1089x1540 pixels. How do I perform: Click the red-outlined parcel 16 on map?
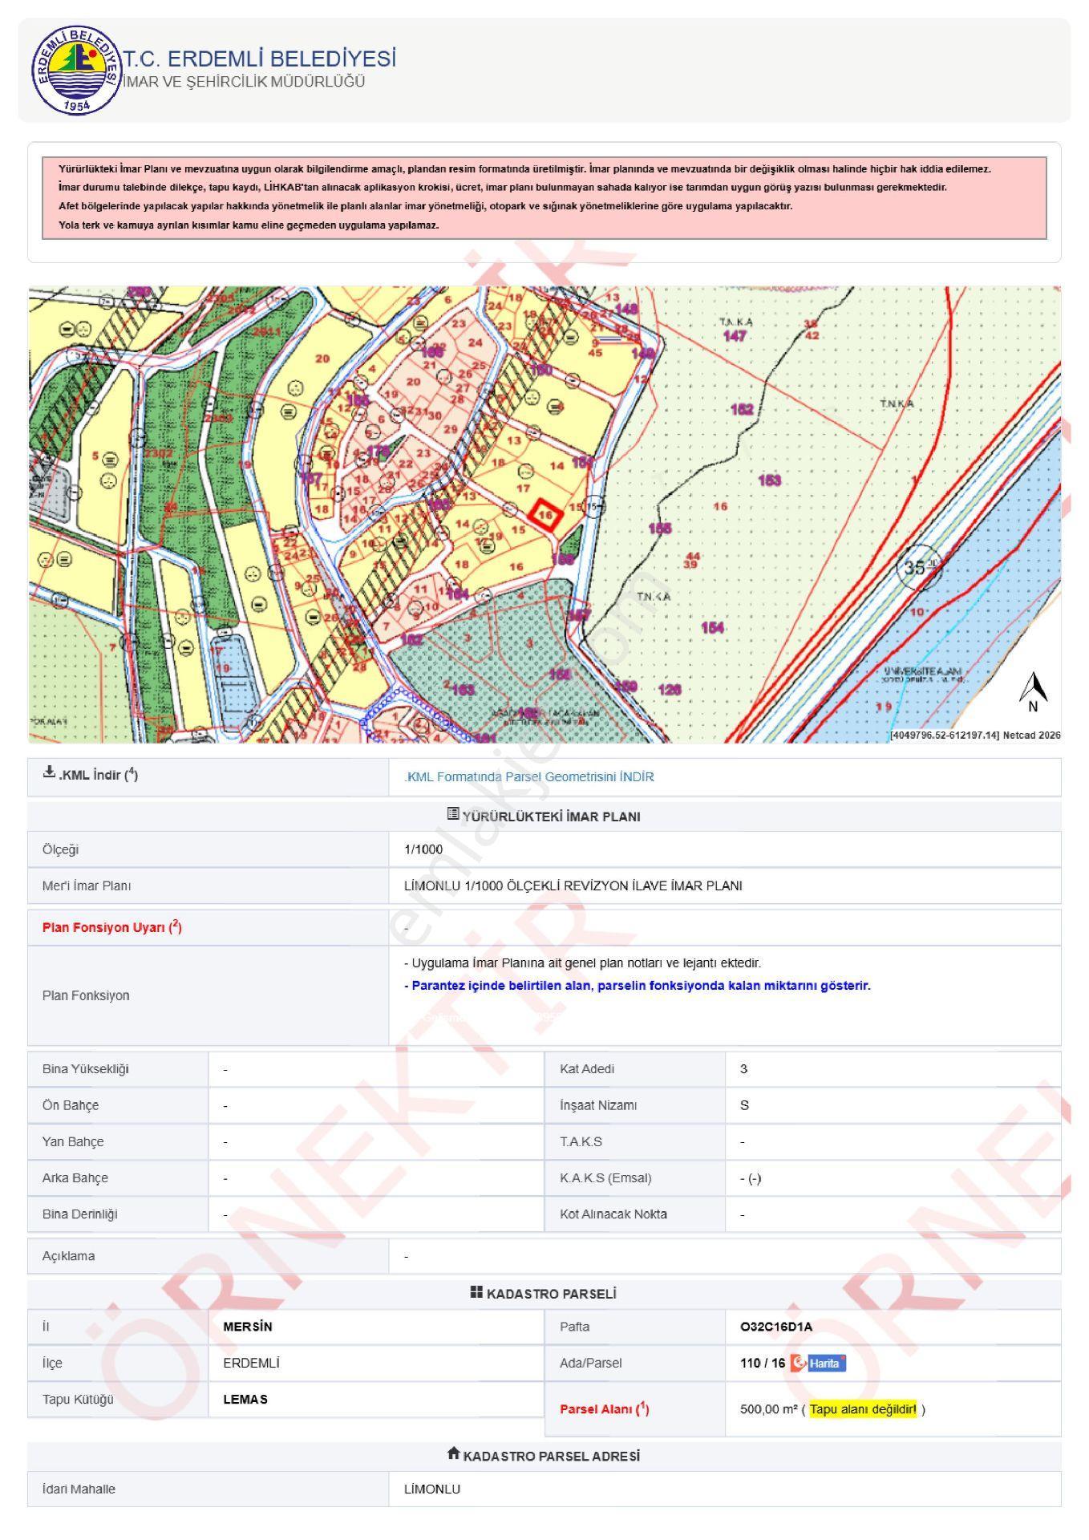coord(546,515)
